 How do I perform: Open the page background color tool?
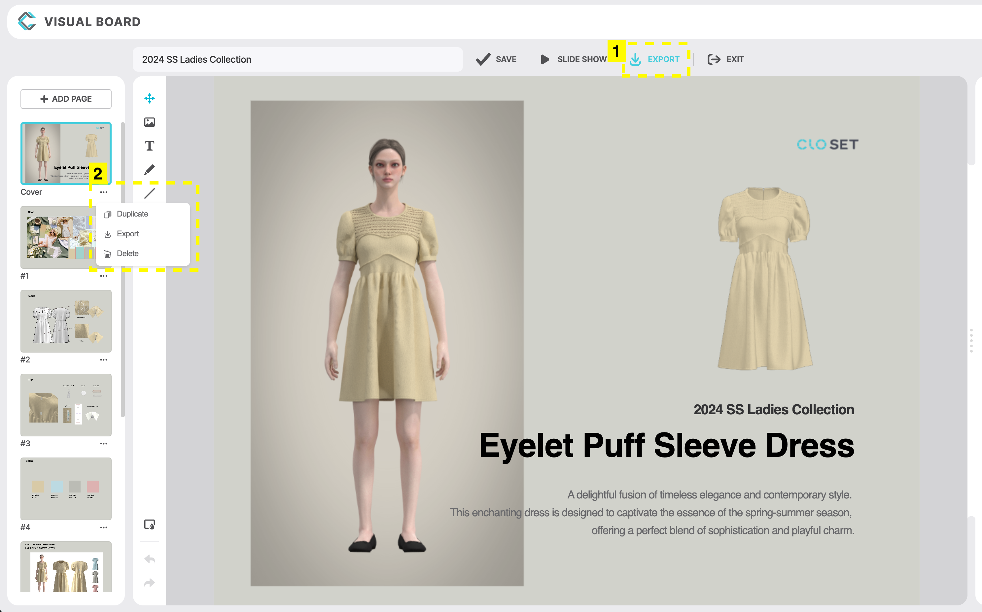[x=149, y=525]
